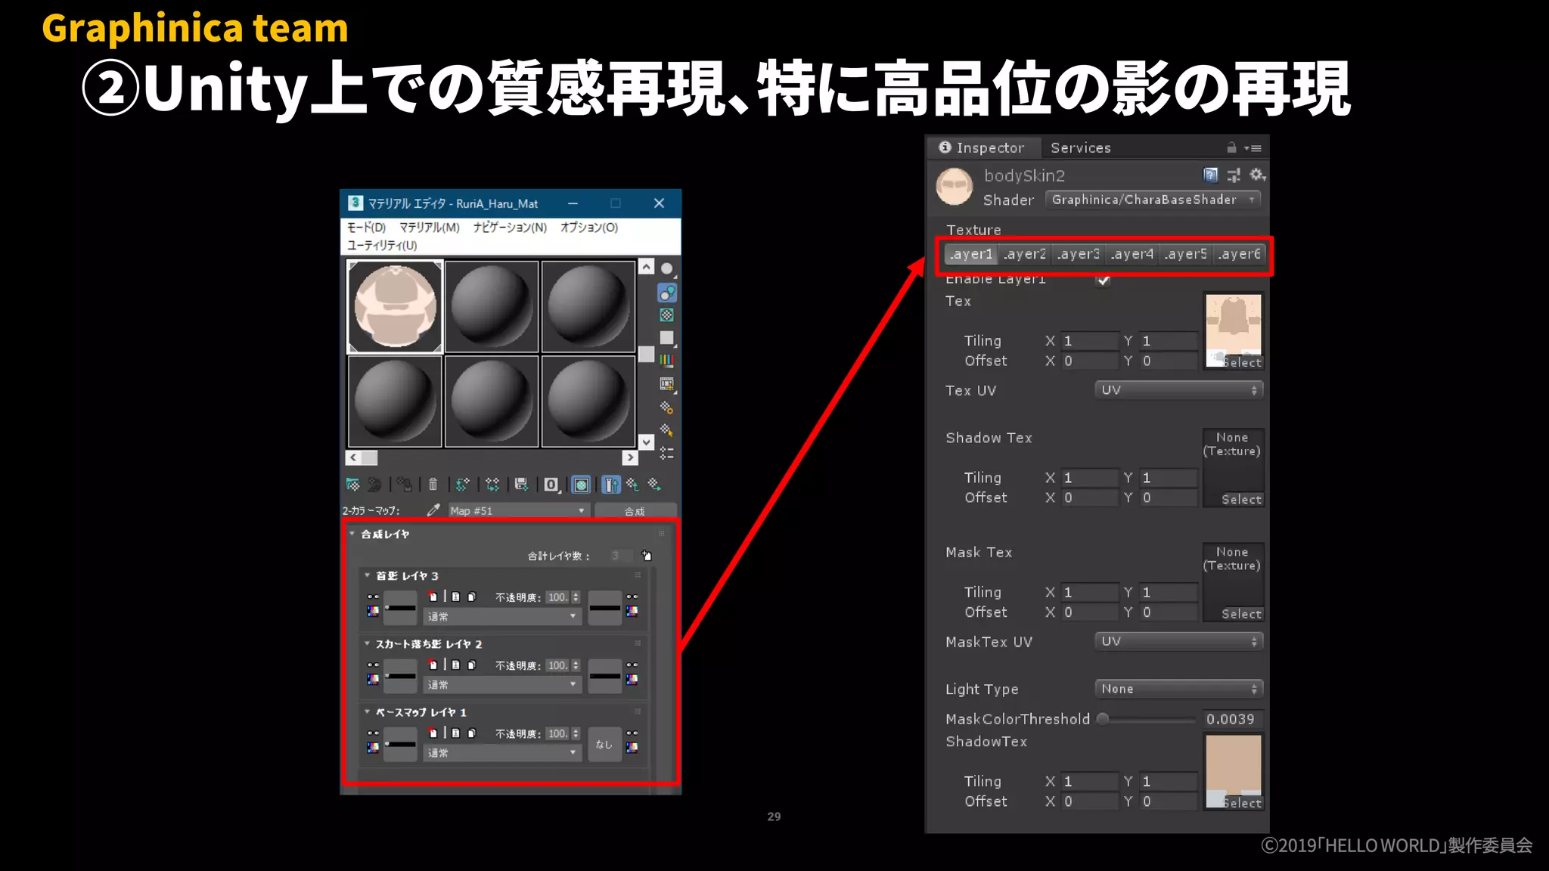Image resolution: width=1549 pixels, height=871 pixels.
Task: Open the マテリアル(M) menu
Action: click(430, 228)
